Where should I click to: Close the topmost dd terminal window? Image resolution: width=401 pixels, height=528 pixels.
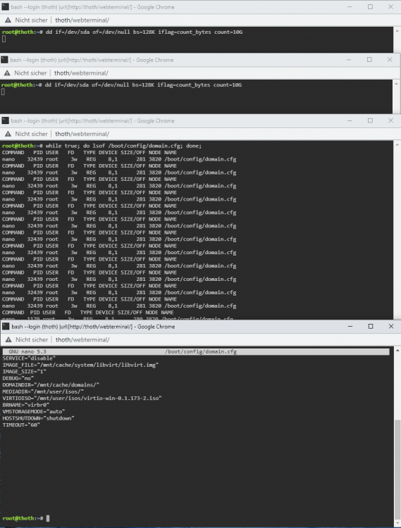[390, 7]
